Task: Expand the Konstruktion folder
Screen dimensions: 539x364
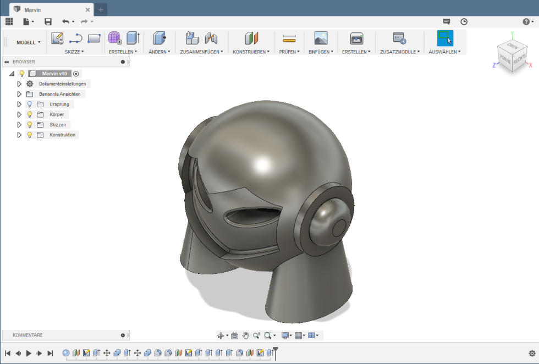Action: pyautogui.click(x=19, y=135)
